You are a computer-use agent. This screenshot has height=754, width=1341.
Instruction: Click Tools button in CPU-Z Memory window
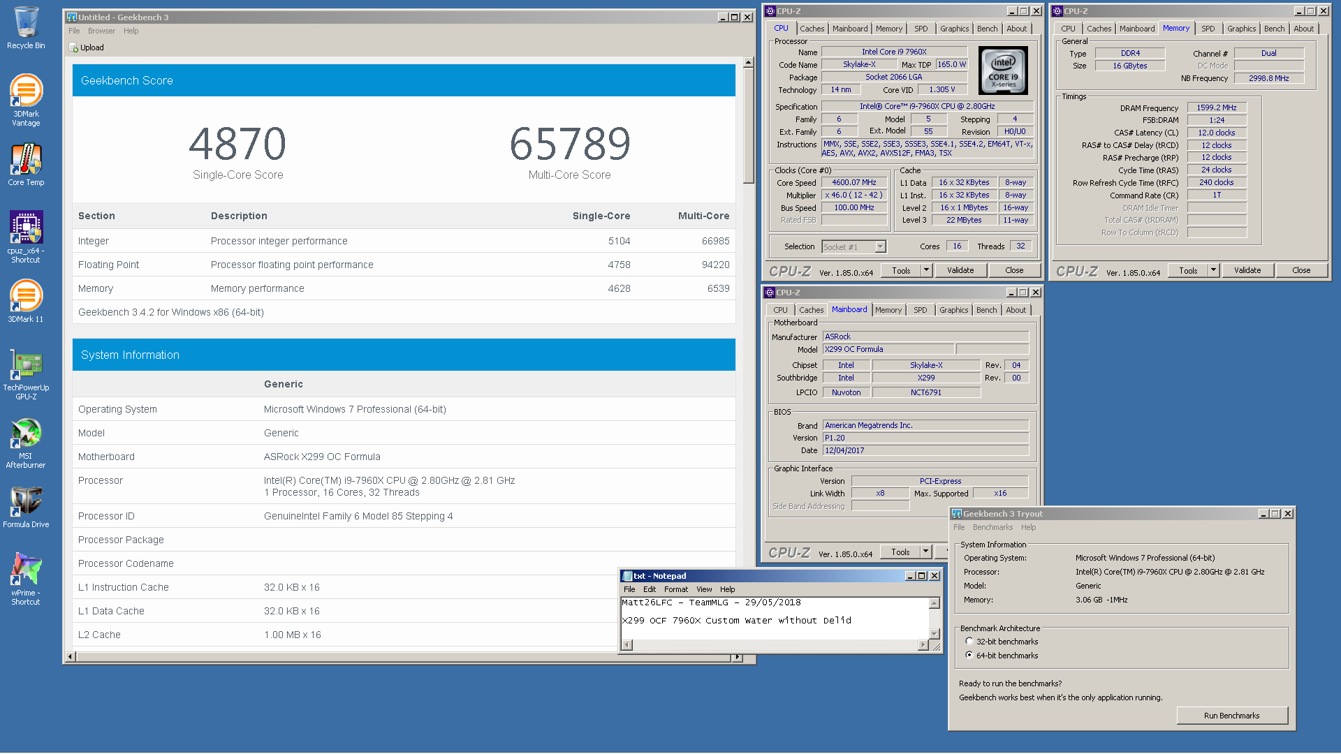[1188, 270]
